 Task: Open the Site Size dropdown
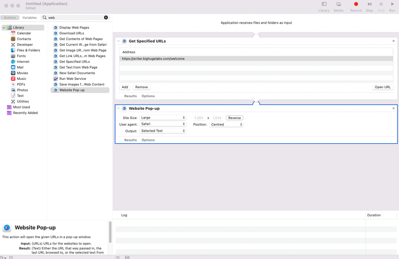point(163,118)
